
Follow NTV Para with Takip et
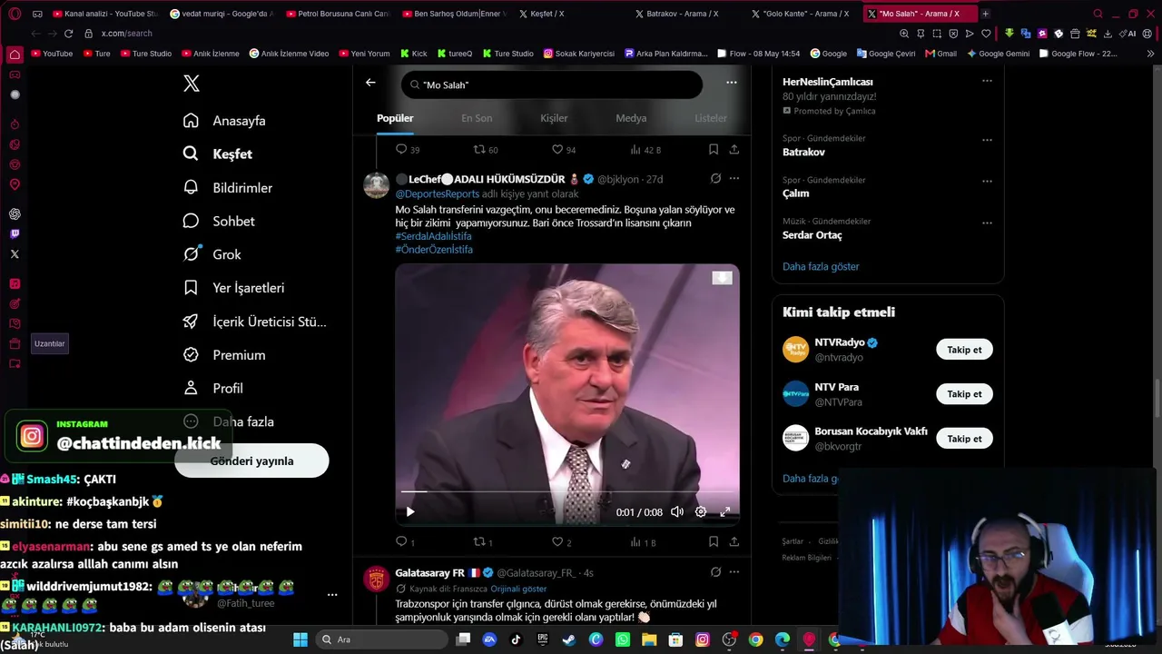(x=964, y=394)
